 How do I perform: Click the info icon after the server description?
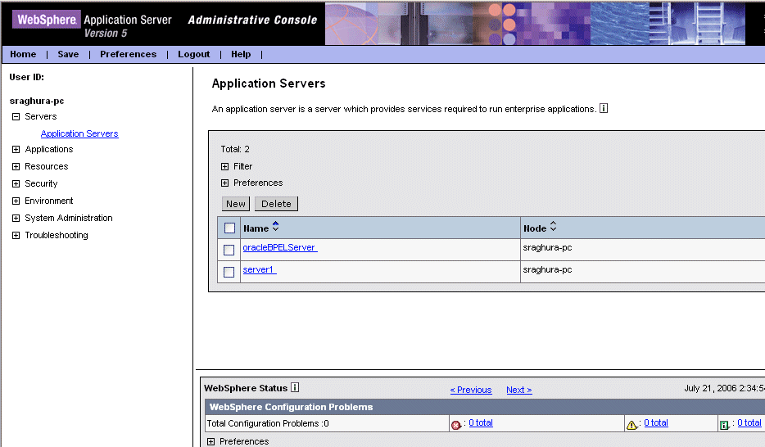coord(604,108)
